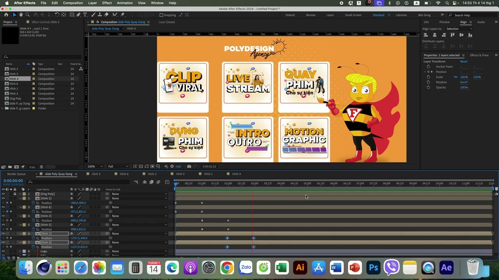Select the Clone Stamp tool
This screenshot has height=280, width=499.
tap(100, 15)
